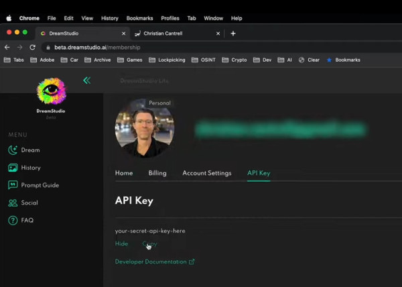Copy the API key
This screenshot has height=287, width=402.
pos(149,244)
